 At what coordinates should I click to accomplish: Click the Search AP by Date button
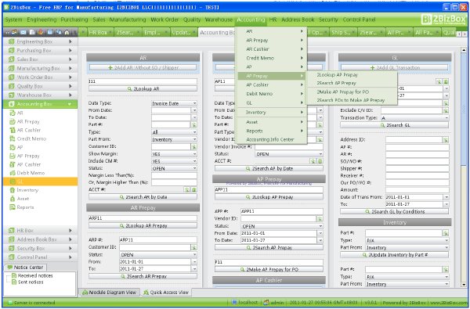point(269,168)
